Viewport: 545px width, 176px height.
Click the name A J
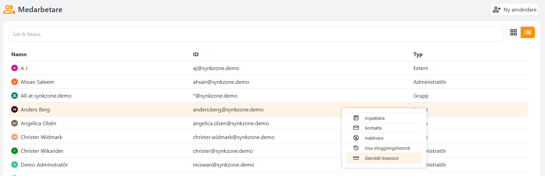point(24,68)
